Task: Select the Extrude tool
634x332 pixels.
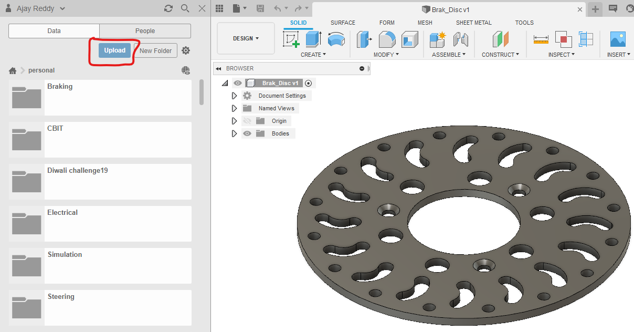Action: pos(314,39)
